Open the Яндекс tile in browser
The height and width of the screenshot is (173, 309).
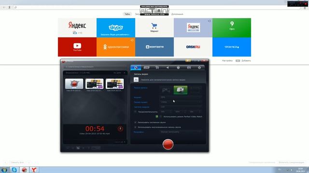(77, 28)
